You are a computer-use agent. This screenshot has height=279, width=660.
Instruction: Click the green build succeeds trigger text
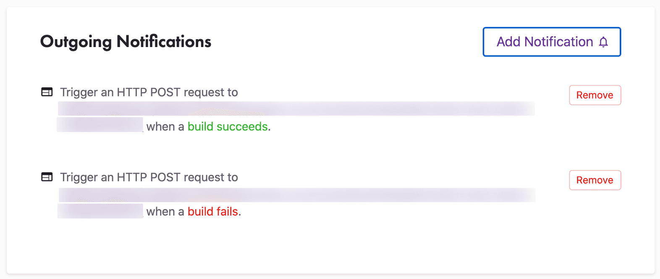(x=228, y=126)
